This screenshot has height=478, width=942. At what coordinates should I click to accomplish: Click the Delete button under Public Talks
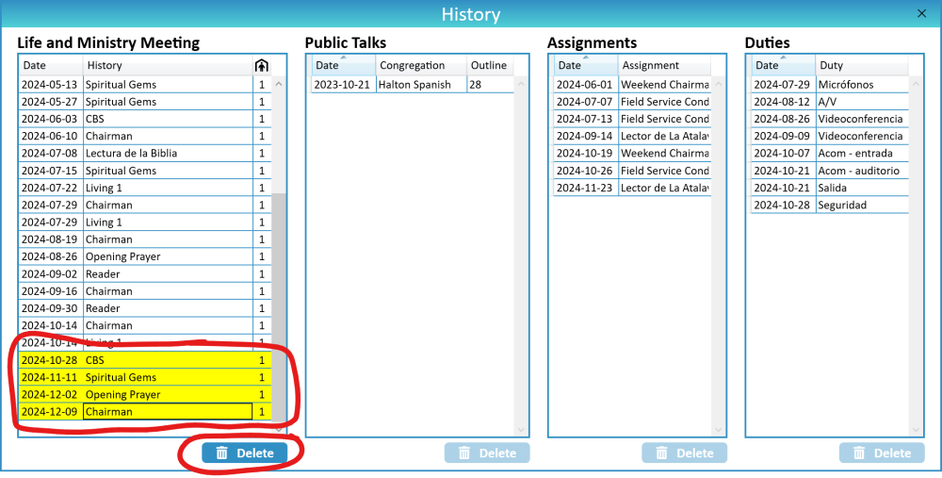(x=487, y=453)
